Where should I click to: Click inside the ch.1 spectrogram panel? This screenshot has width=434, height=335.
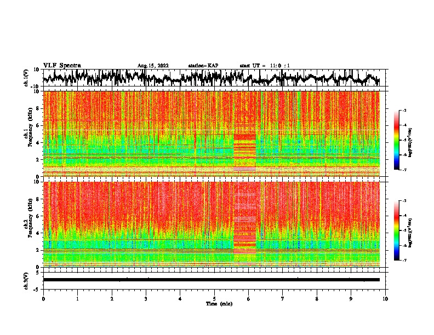pyautogui.click(x=212, y=134)
